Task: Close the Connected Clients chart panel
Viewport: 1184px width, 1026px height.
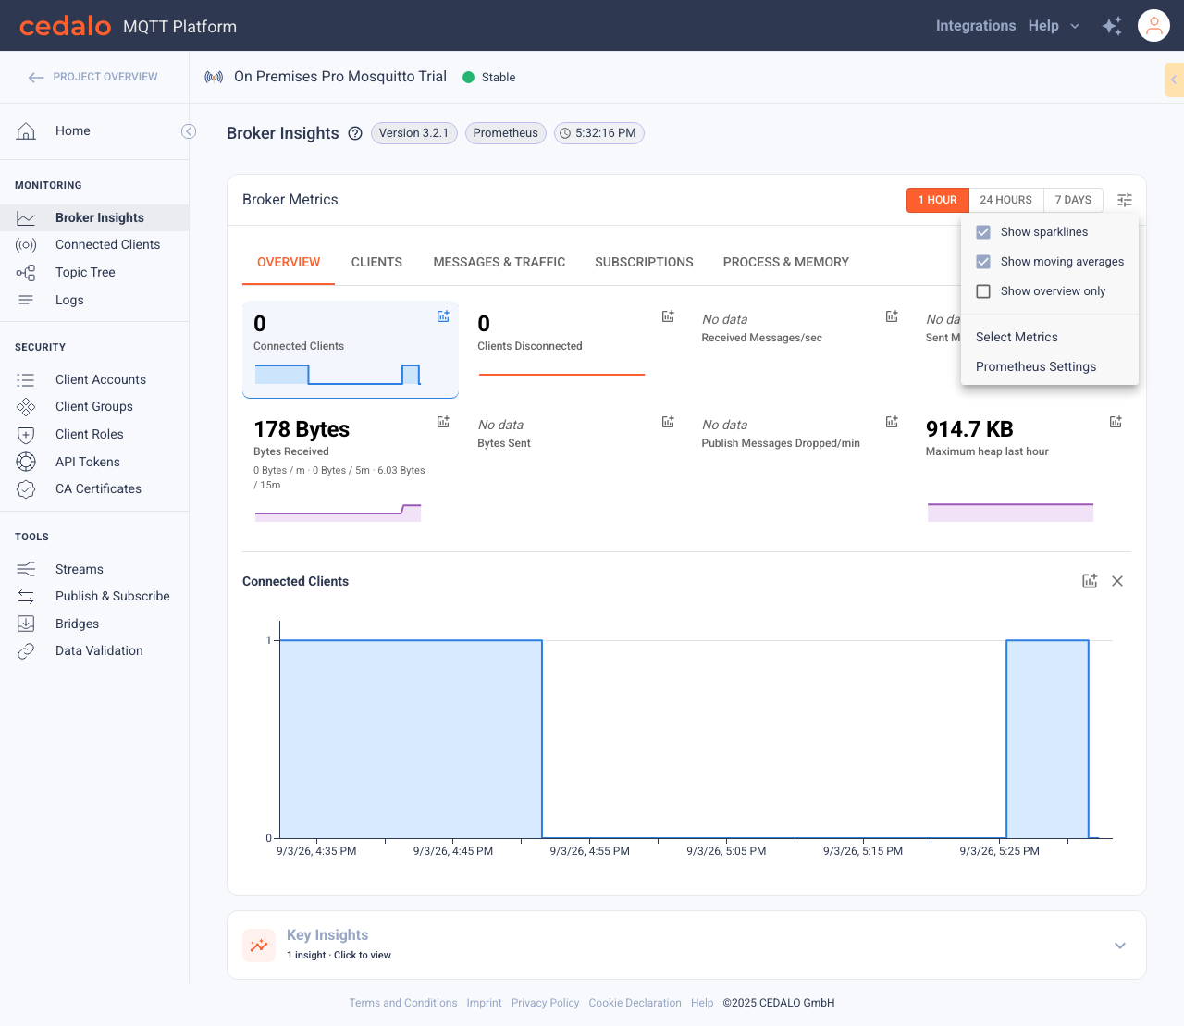Action: pos(1117,581)
